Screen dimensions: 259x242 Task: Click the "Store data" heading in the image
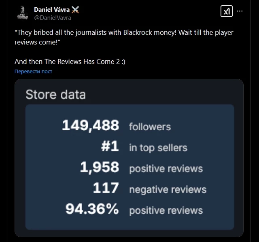click(56, 94)
